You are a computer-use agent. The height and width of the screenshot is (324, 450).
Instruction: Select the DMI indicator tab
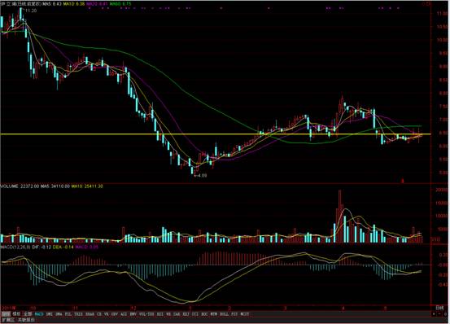[x=50, y=314]
